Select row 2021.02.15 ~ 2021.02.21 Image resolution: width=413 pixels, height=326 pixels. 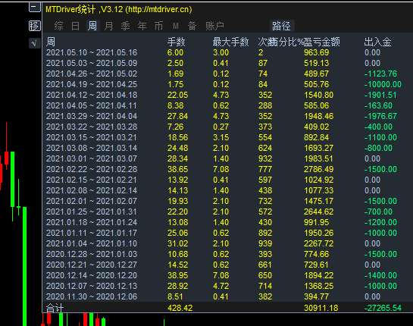point(227,180)
